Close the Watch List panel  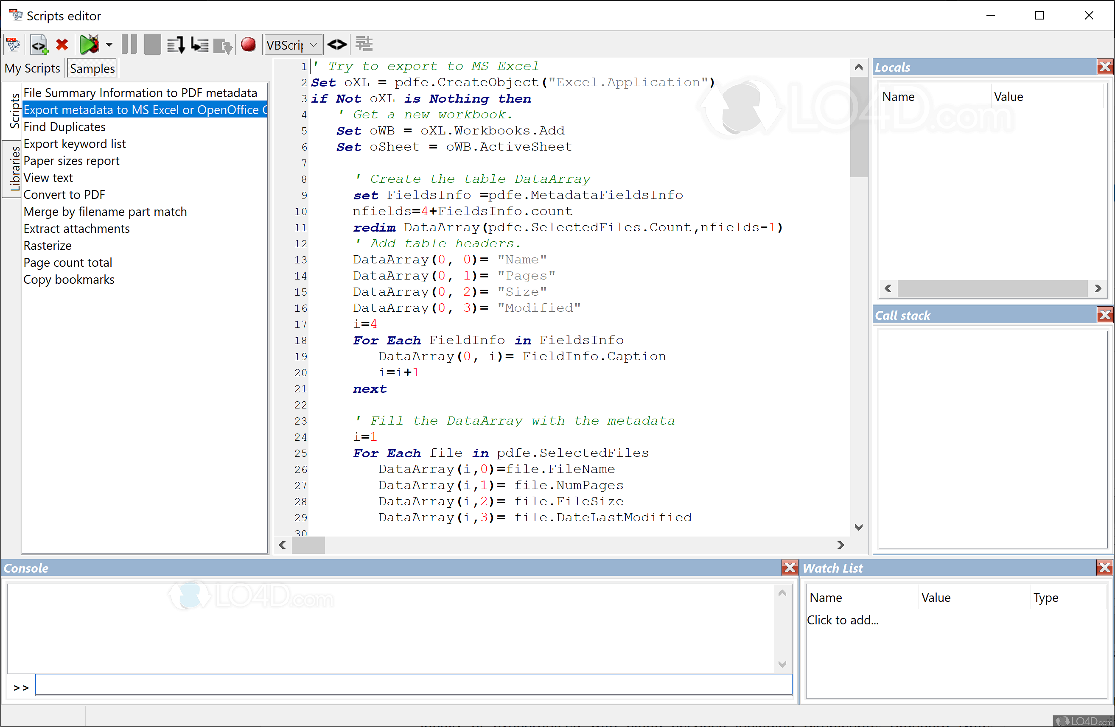(1105, 568)
